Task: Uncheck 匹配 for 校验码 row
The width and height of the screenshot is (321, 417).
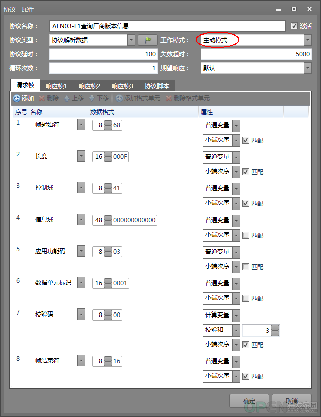Action: tap(246, 345)
